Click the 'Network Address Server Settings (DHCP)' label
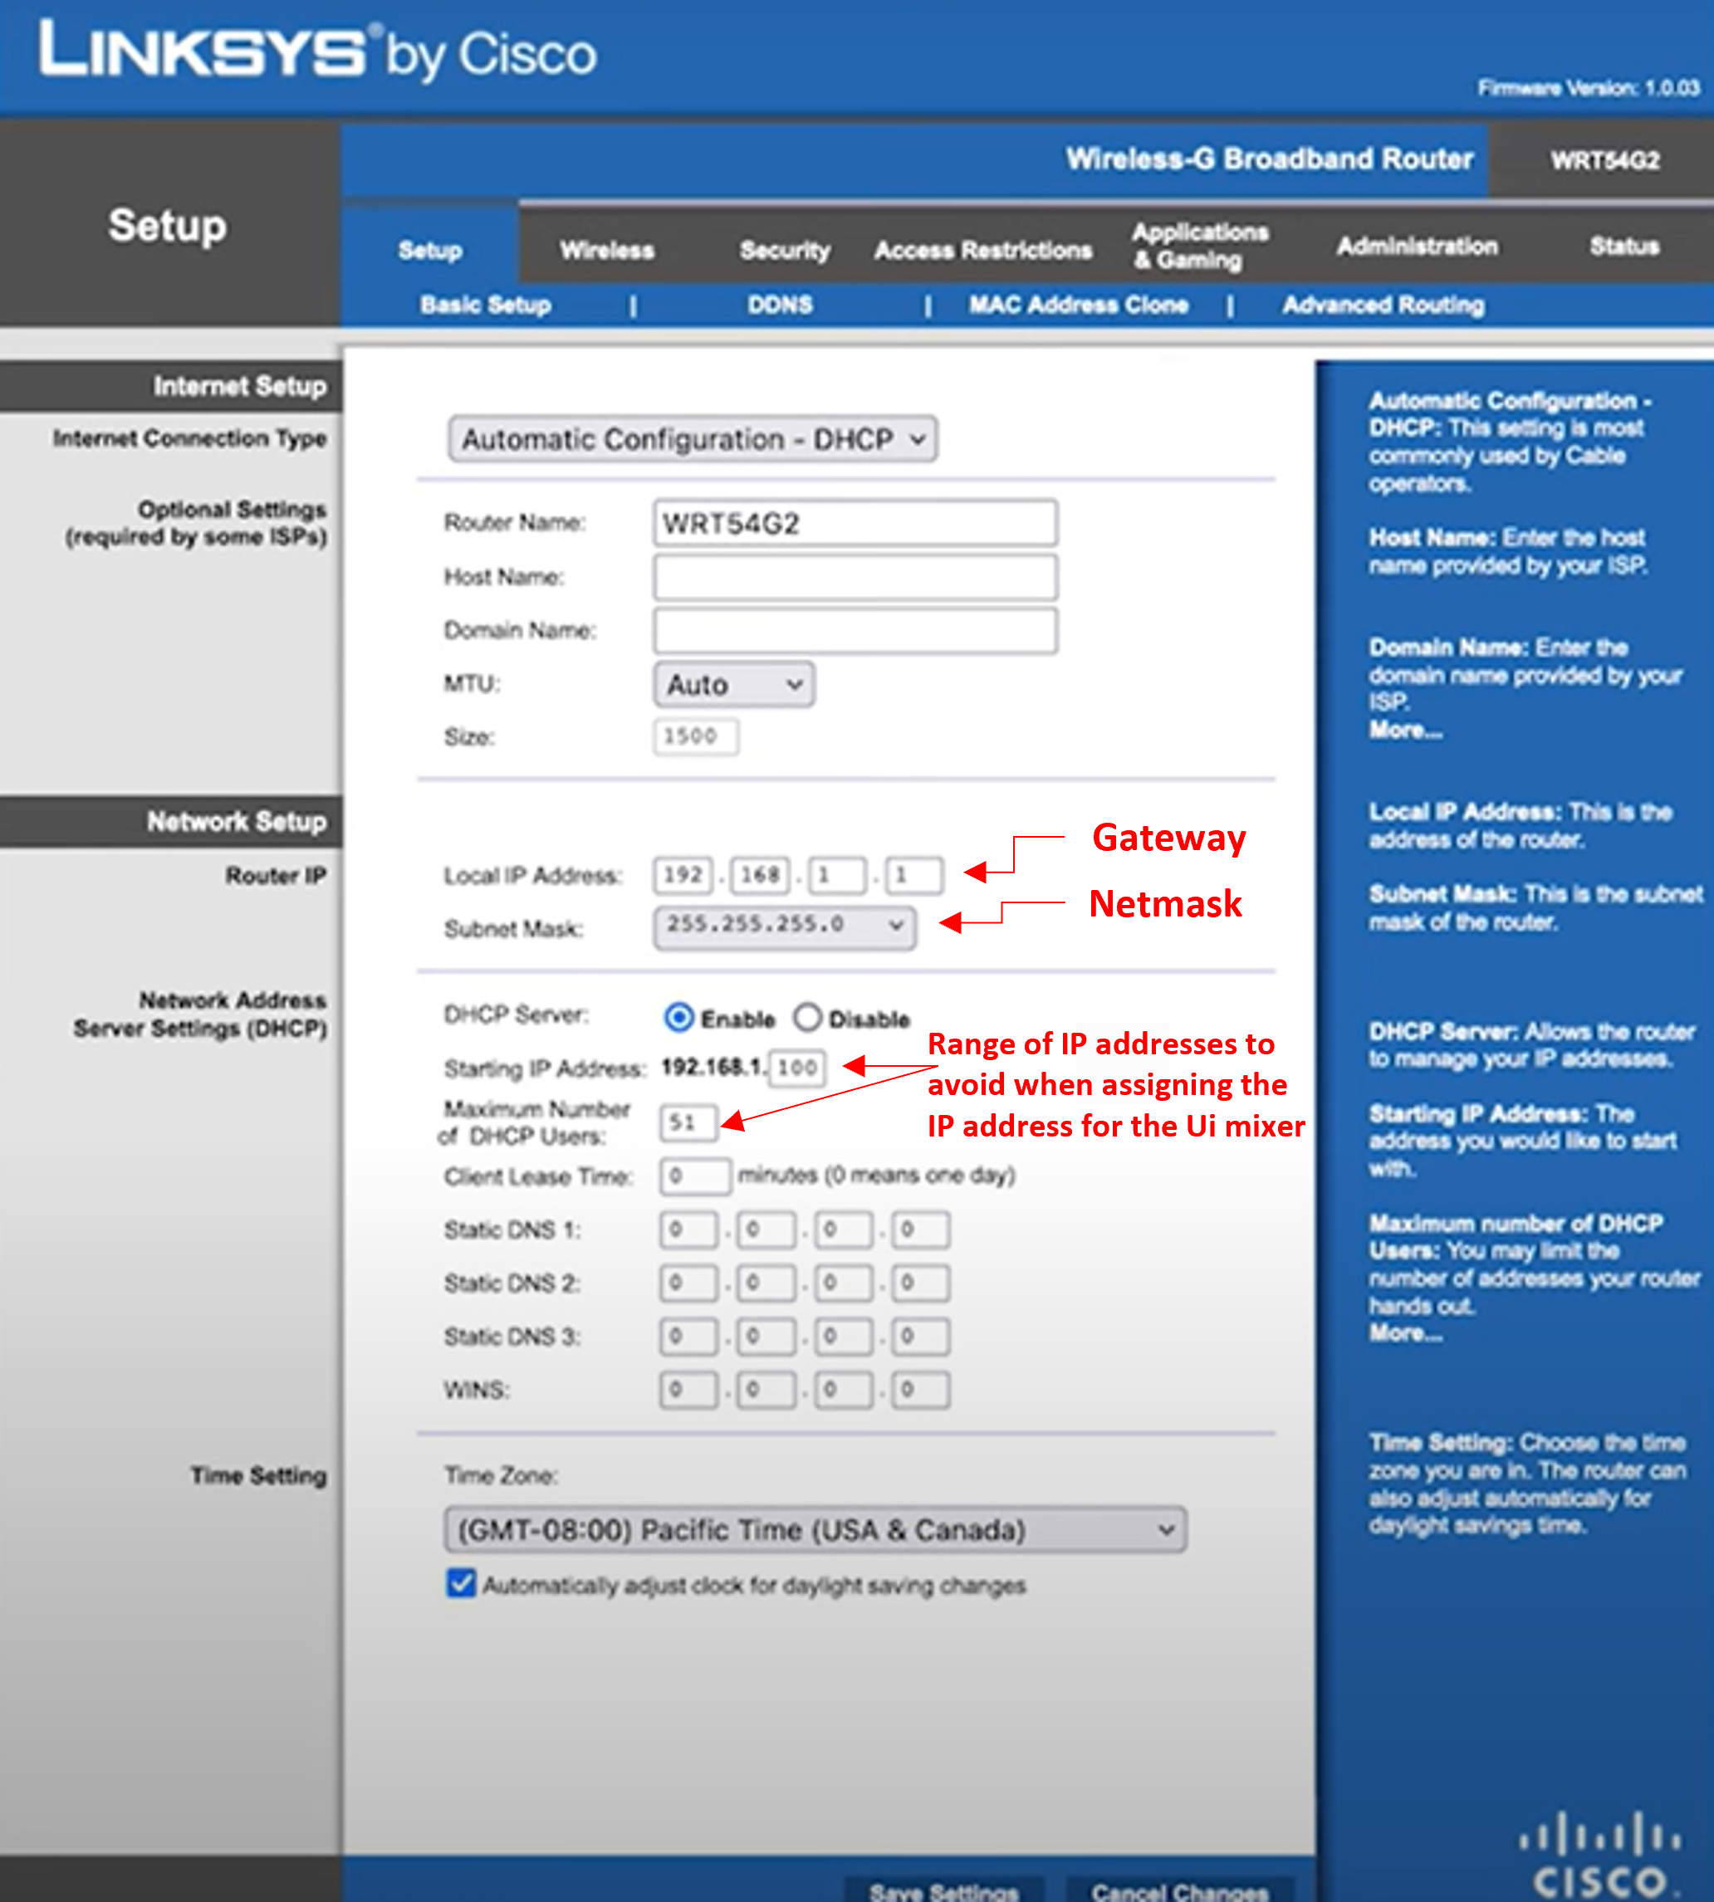The width and height of the screenshot is (1714, 1902). (201, 1014)
